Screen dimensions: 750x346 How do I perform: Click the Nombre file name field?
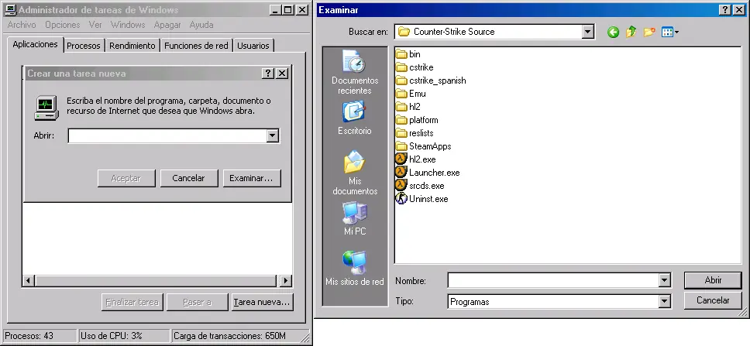pyautogui.click(x=553, y=280)
